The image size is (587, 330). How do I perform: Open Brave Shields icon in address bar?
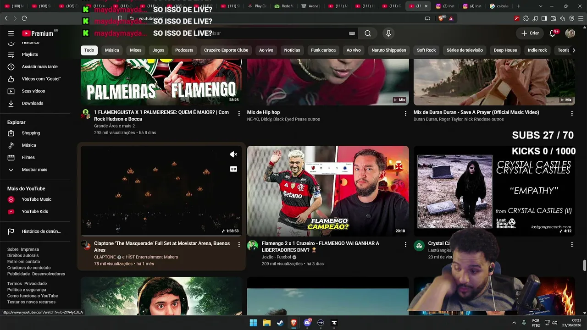point(442,18)
